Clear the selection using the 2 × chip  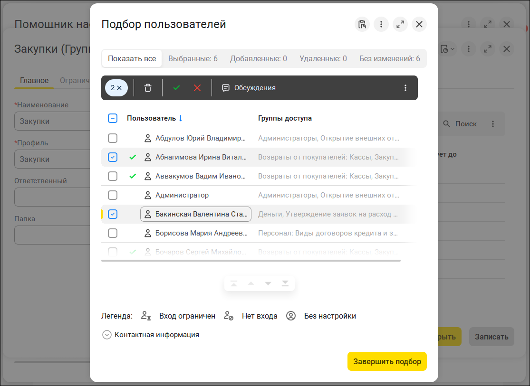(116, 88)
